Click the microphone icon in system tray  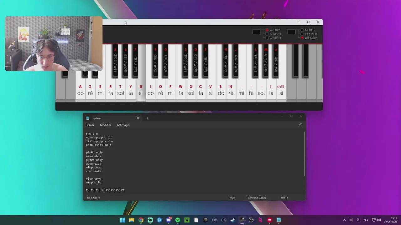pos(358,220)
